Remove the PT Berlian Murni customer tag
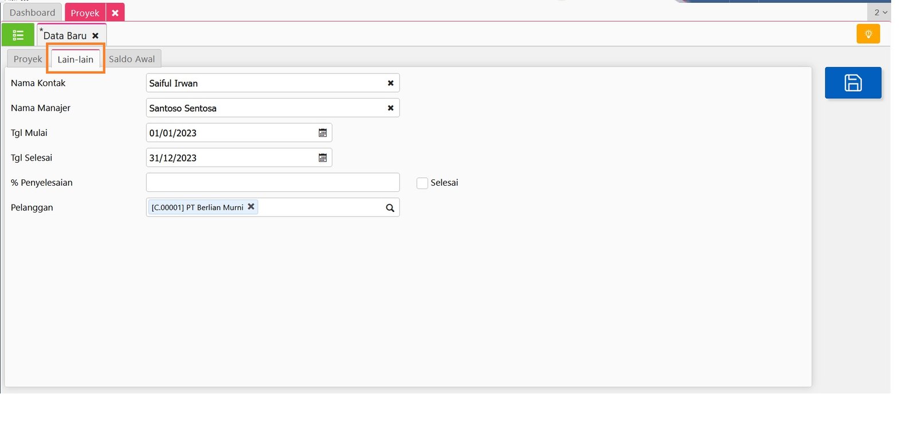 (251, 207)
